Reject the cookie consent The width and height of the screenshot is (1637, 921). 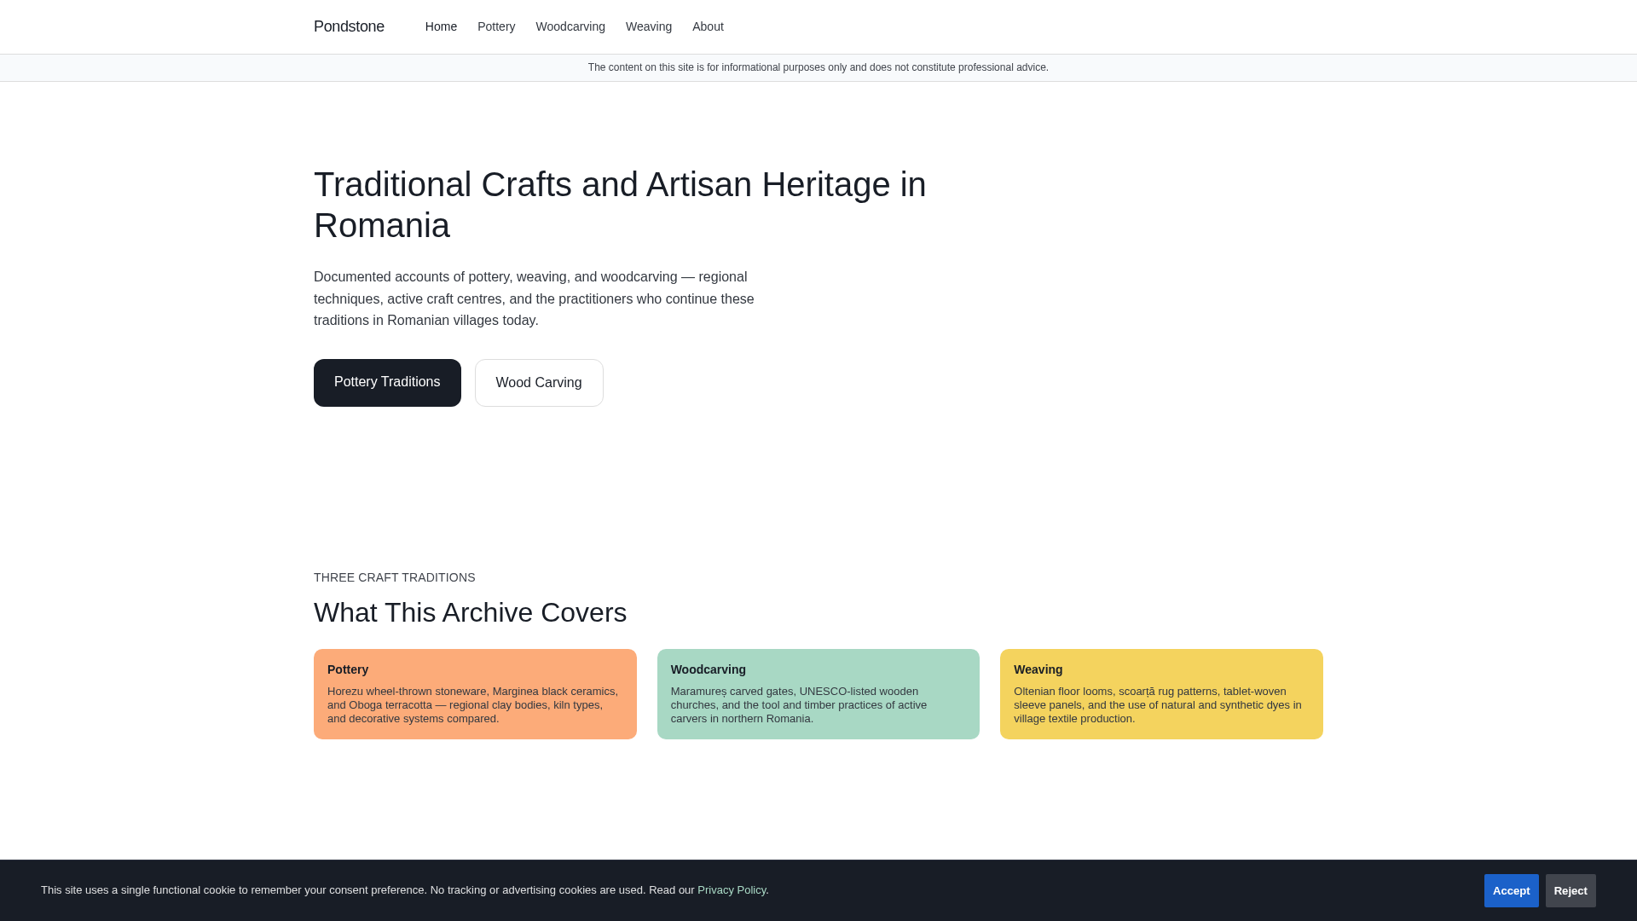pos(1570,890)
